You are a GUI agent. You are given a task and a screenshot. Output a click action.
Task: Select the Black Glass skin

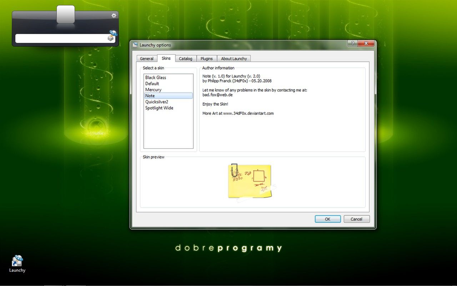(168, 78)
